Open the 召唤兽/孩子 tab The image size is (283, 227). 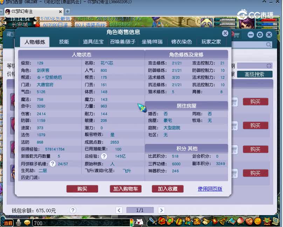pyautogui.click(x=123, y=42)
